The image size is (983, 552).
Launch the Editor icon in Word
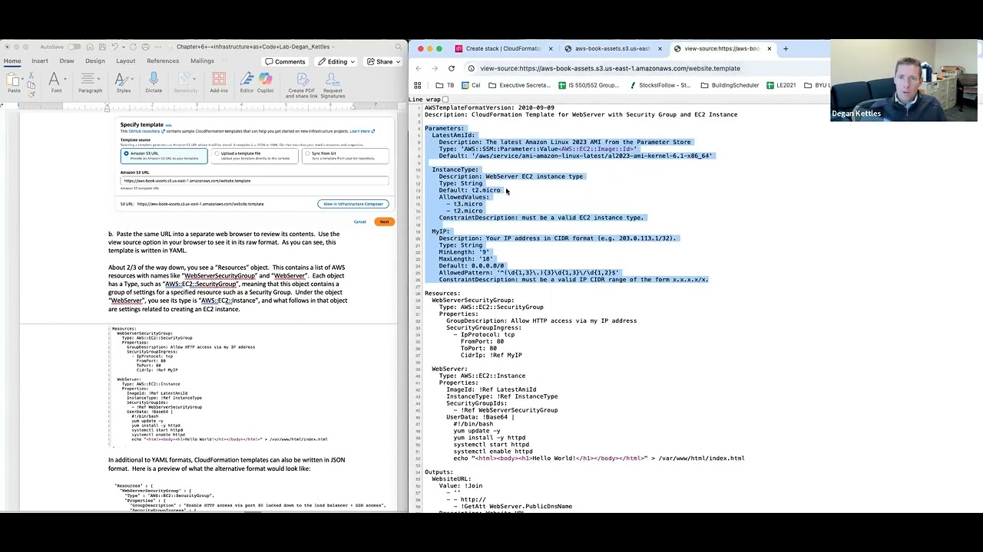click(x=247, y=79)
